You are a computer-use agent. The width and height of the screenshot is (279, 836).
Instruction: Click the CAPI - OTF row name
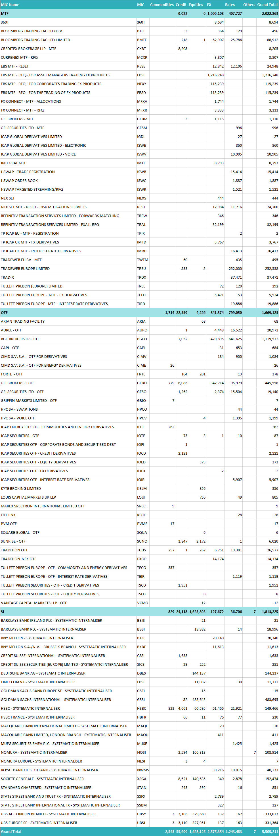click(x=10, y=348)
